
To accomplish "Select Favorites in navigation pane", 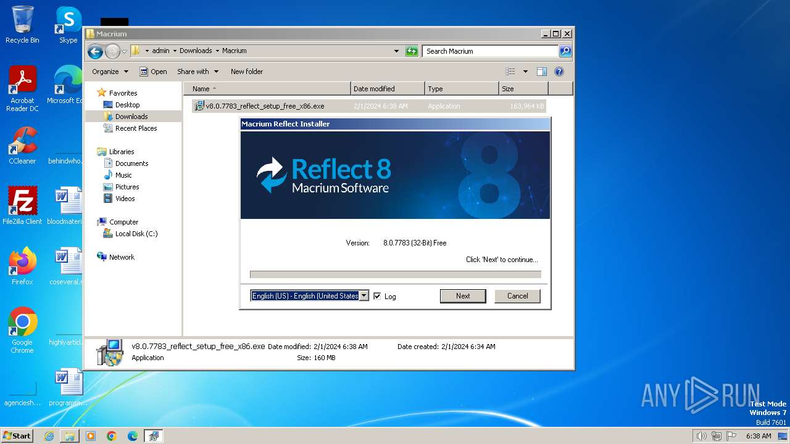I will point(123,93).
